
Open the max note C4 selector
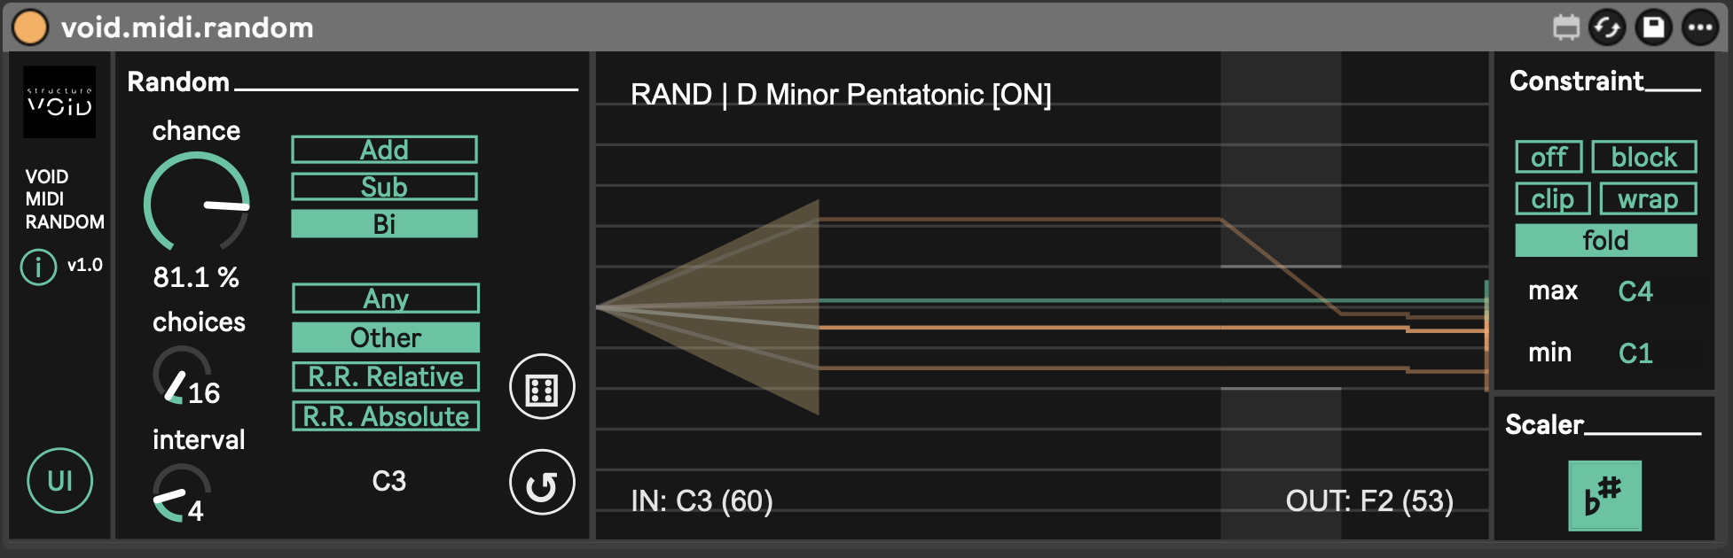tap(1635, 291)
